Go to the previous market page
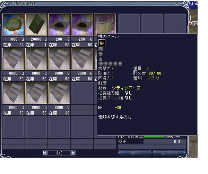Screen dimensions: 208x174 (x=45, y=152)
